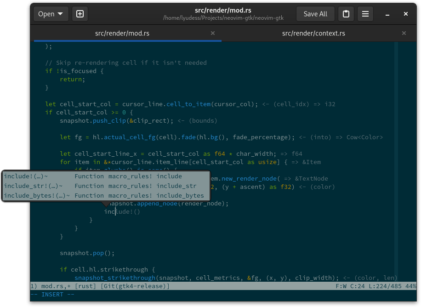The width and height of the screenshot is (421, 307).
Task: Pick the include_bytes!(…) completion entry
Action: [106, 195]
